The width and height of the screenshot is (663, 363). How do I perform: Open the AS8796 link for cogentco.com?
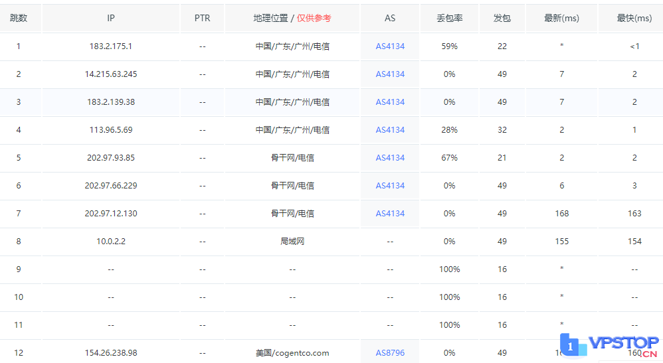pos(390,353)
